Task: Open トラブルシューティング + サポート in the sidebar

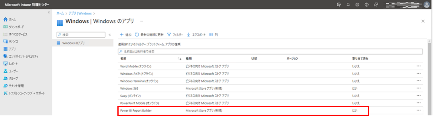Action: [24, 93]
